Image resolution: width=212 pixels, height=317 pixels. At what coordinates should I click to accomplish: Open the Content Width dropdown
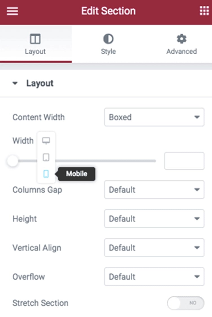click(154, 117)
